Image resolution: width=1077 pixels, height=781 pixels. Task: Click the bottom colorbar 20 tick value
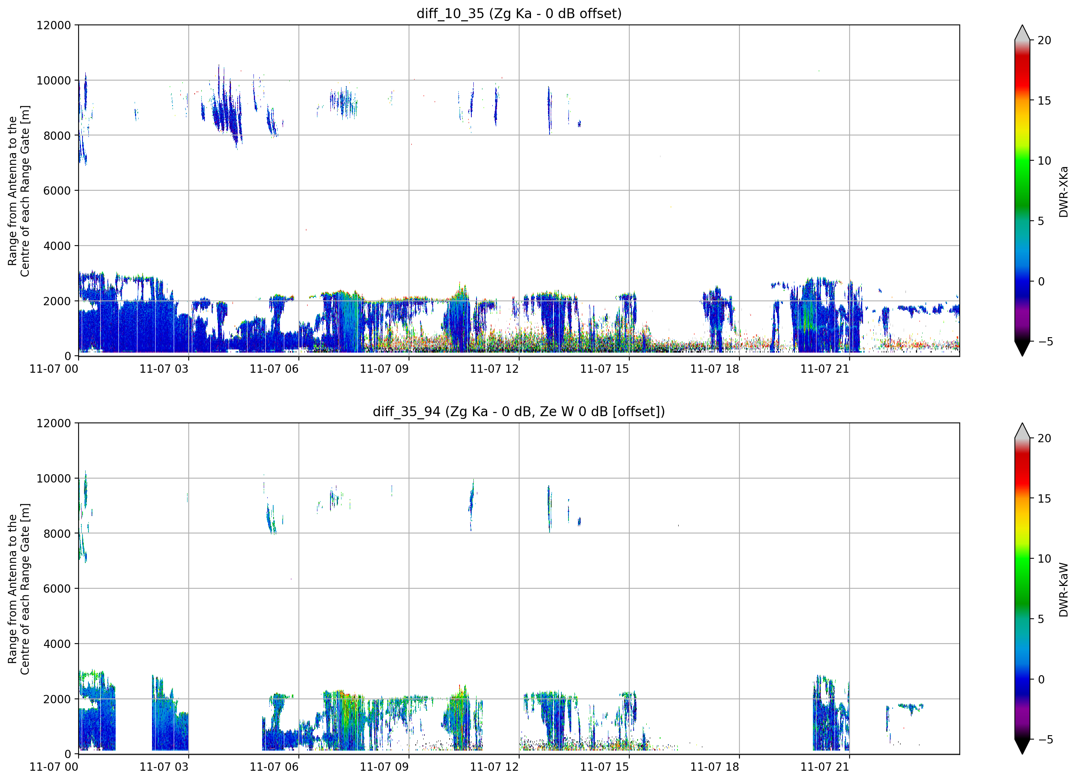[1044, 439]
